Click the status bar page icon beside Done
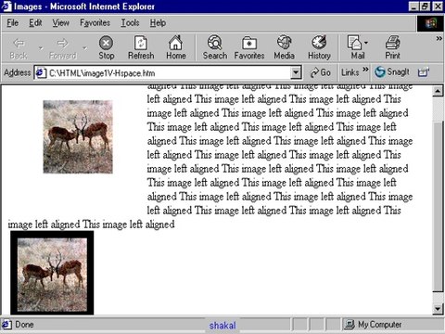Screen dimensions: 445x334 tap(6, 325)
